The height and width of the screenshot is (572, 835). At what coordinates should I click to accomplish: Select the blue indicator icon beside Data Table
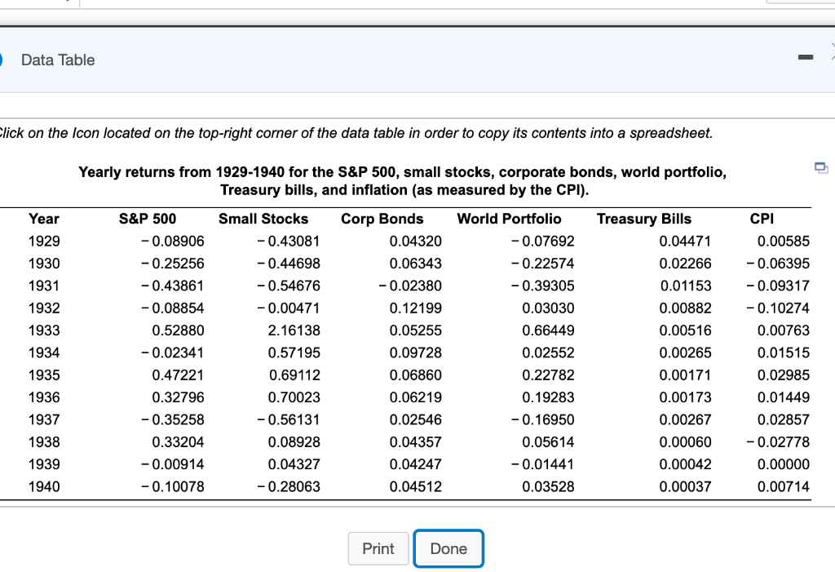(2, 60)
